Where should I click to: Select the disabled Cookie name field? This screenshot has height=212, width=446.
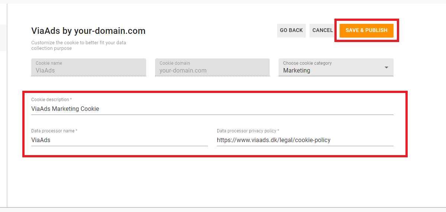pyautogui.click(x=89, y=67)
